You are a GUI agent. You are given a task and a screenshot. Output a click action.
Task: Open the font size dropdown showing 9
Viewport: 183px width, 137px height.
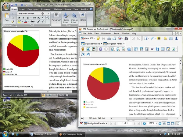click(x=49, y=14)
